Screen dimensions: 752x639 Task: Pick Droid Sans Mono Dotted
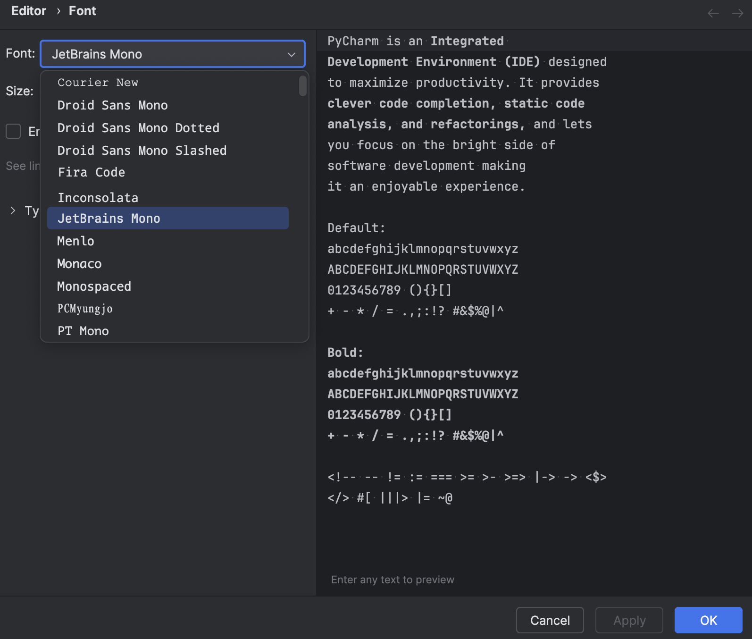pyautogui.click(x=168, y=128)
